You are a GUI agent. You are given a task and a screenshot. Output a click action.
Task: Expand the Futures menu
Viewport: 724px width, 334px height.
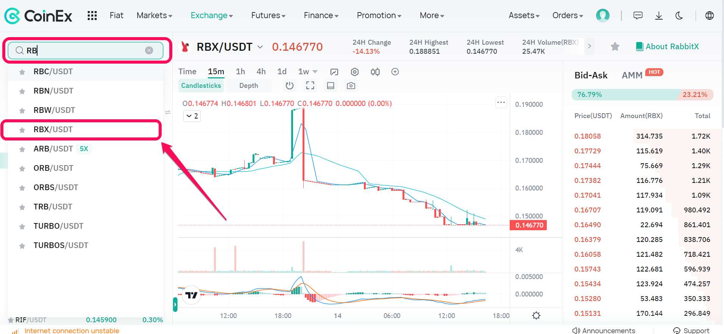[x=268, y=16]
